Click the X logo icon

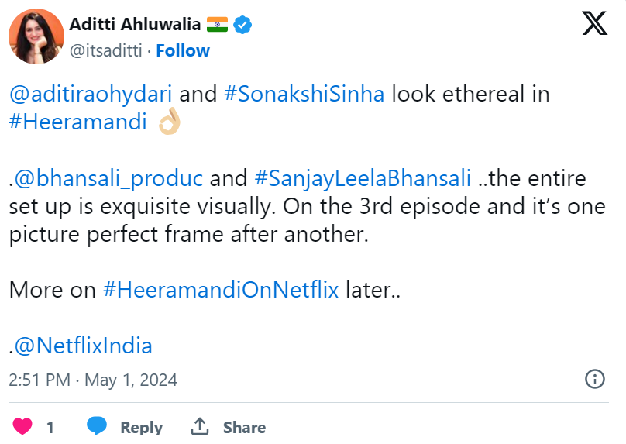(595, 24)
